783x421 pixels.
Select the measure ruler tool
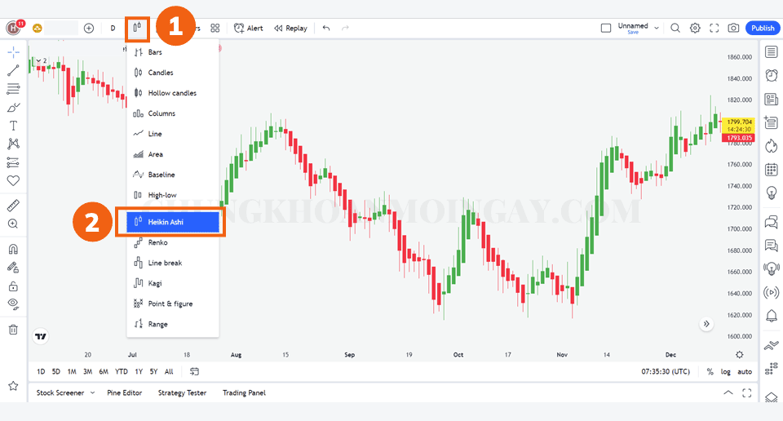point(13,205)
